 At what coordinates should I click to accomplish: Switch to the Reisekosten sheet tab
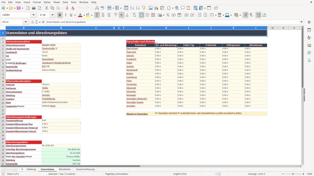(65, 169)
